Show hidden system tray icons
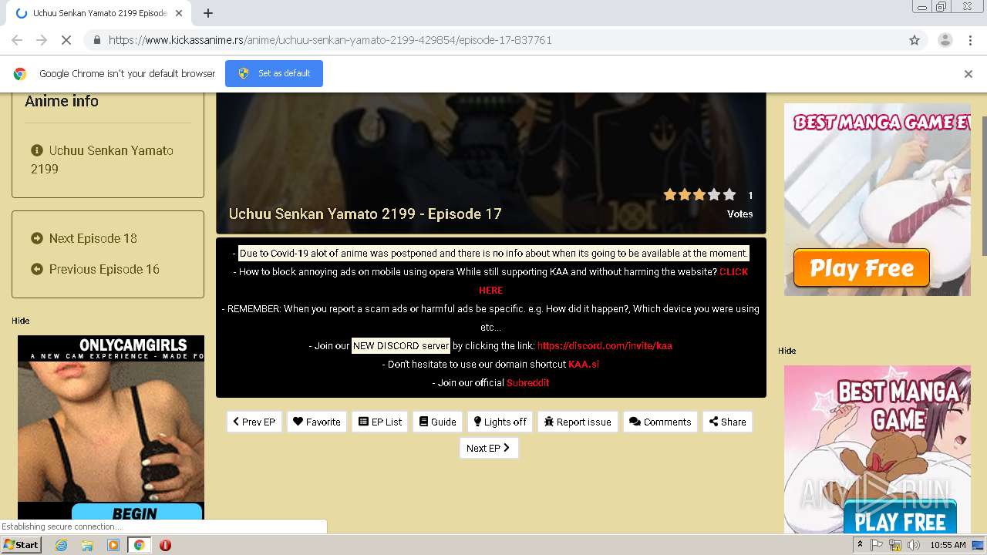 (860, 545)
